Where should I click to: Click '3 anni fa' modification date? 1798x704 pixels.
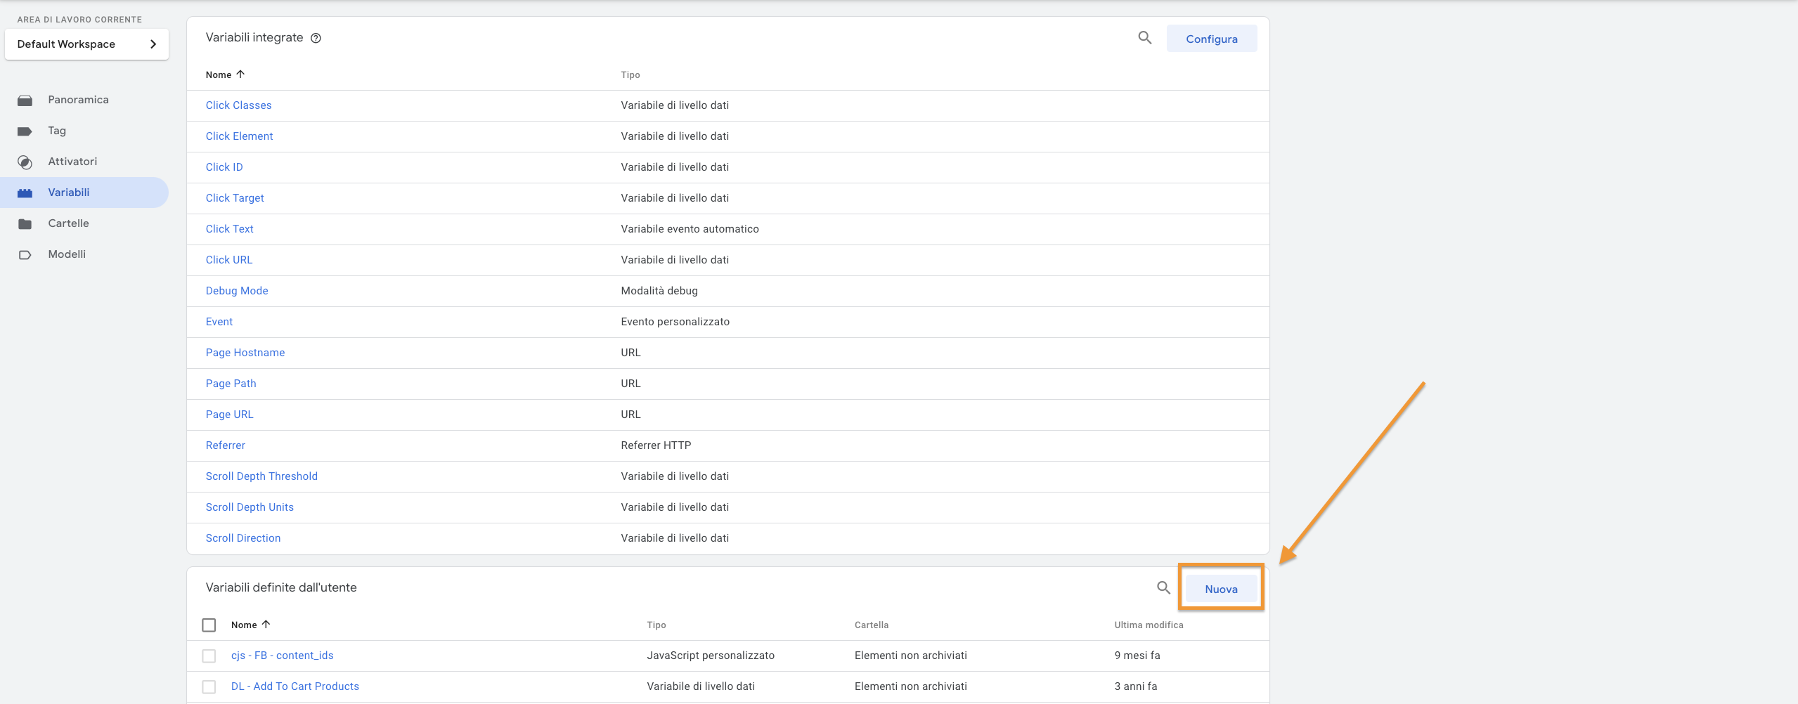(1136, 686)
